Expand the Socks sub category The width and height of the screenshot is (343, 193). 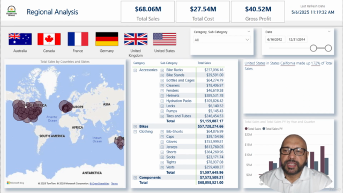click(x=162, y=157)
